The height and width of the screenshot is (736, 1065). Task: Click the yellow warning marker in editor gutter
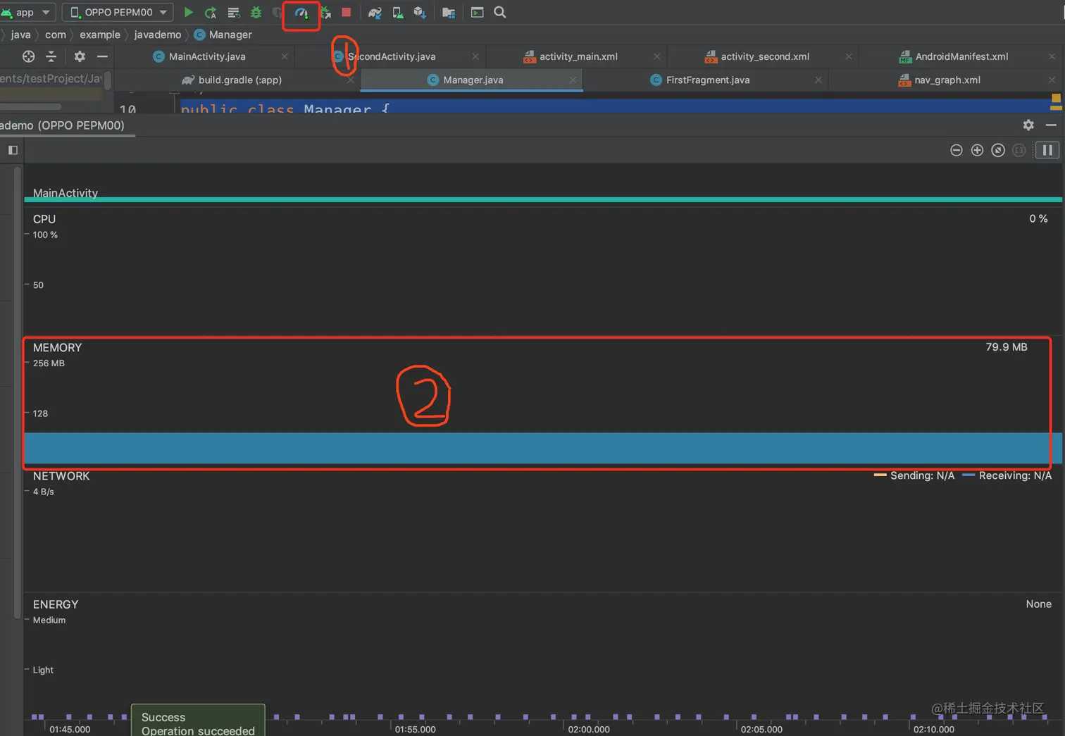coord(1056,98)
